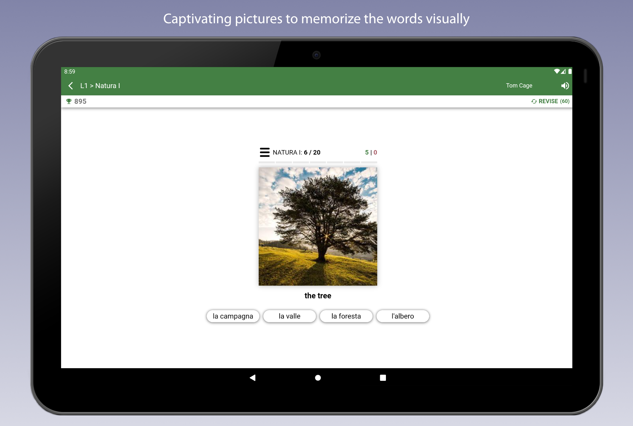Click the lesson progress bar segments
Viewport: 633px width, 426px height.
pyautogui.click(x=318, y=162)
